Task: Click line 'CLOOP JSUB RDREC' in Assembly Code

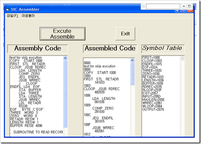Action: [x=28, y=67]
